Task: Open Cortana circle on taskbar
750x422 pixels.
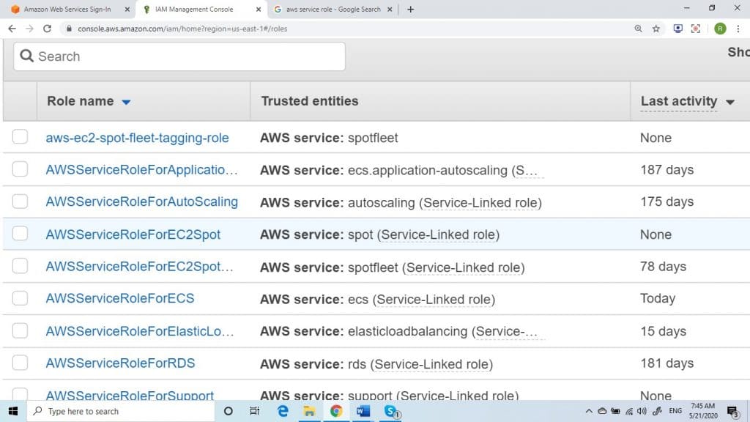Action: point(229,411)
